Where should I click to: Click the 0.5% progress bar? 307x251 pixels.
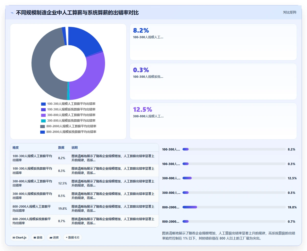pos(234,193)
